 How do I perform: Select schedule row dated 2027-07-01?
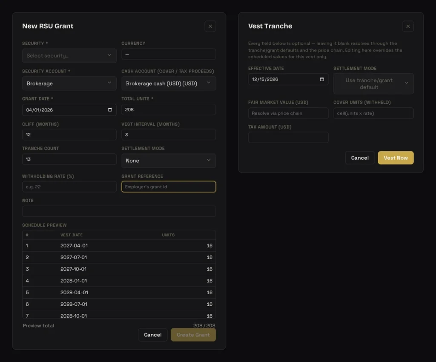(119, 258)
